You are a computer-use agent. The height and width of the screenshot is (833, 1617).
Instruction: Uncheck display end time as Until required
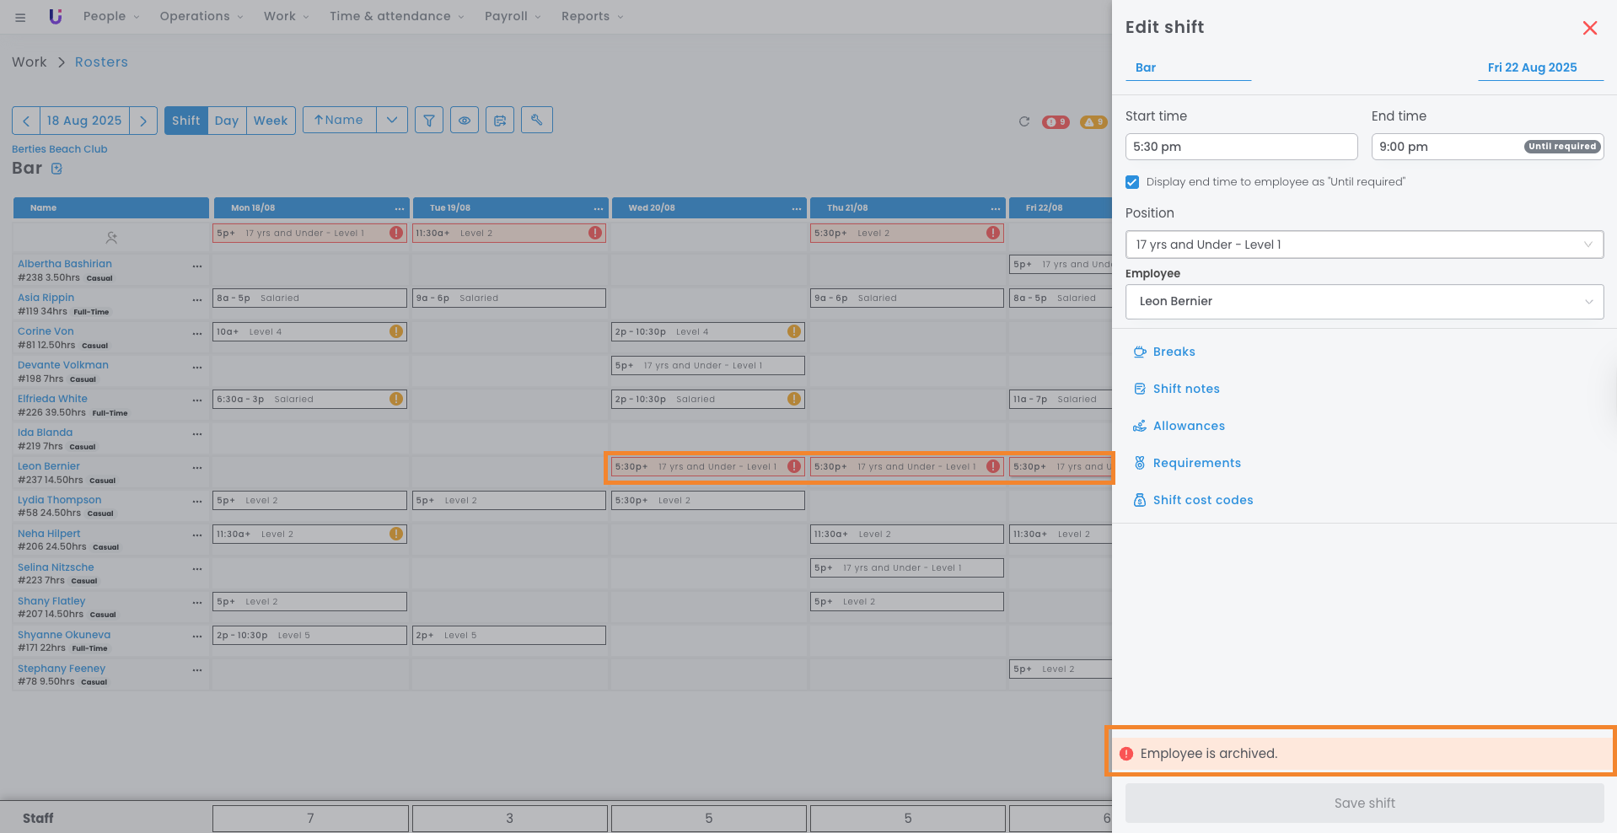[x=1132, y=182]
